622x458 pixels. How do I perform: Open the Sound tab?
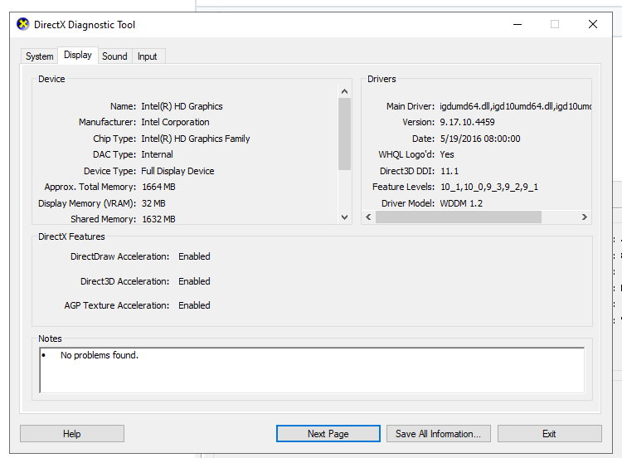[114, 56]
